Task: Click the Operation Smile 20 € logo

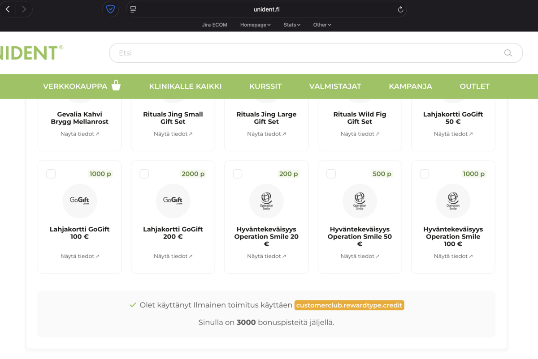Action: pos(266,201)
